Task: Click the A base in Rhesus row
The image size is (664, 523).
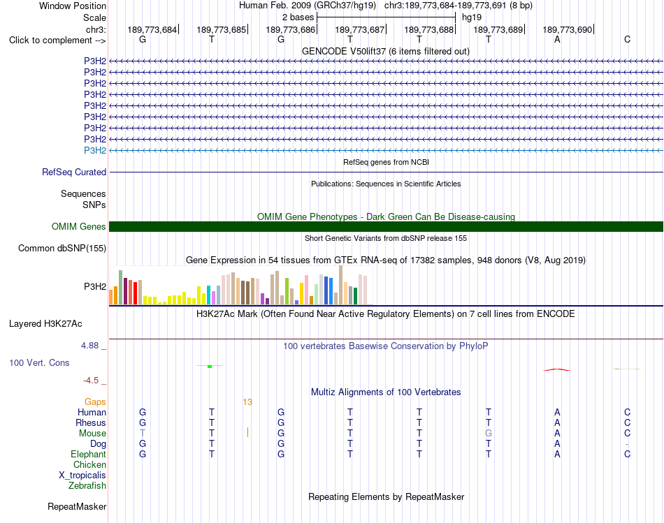Action: tap(557, 422)
